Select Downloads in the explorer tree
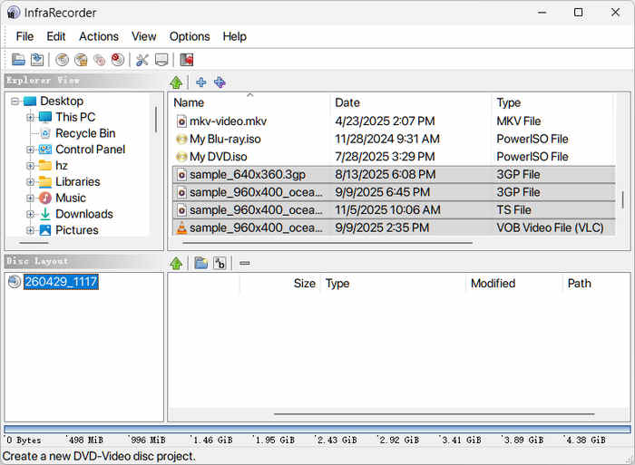Image resolution: width=635 pixels, height=465 pixels. point(84,214)
